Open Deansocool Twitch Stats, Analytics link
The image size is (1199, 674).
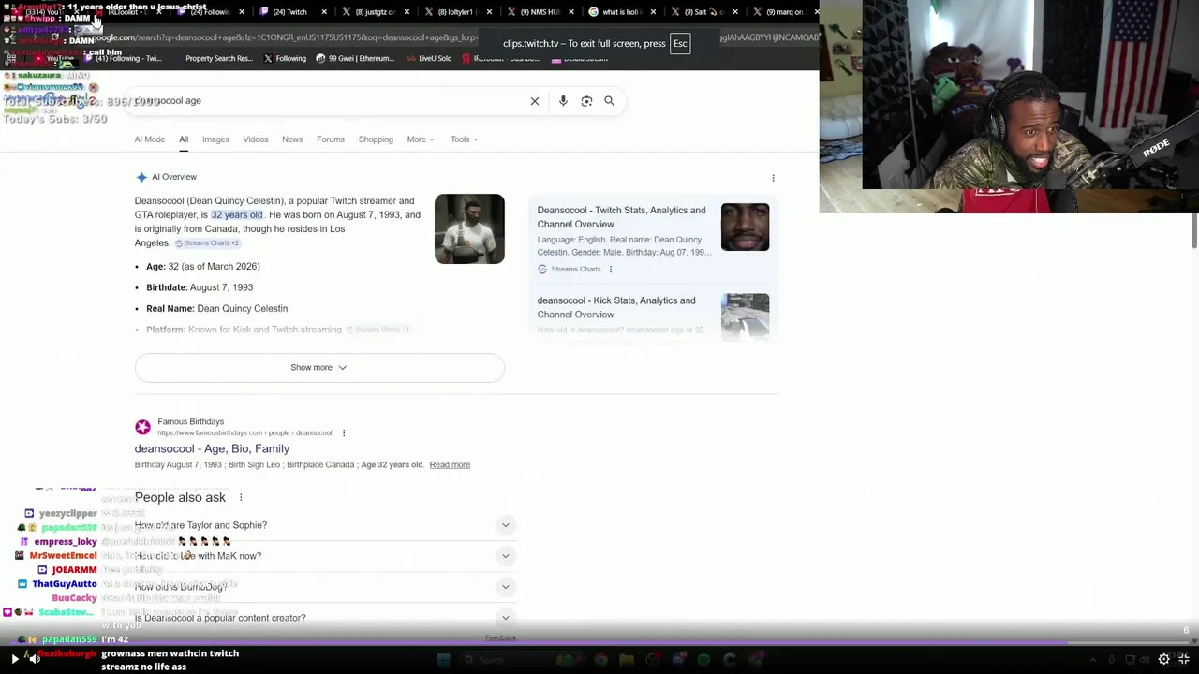tap(621, 217)
